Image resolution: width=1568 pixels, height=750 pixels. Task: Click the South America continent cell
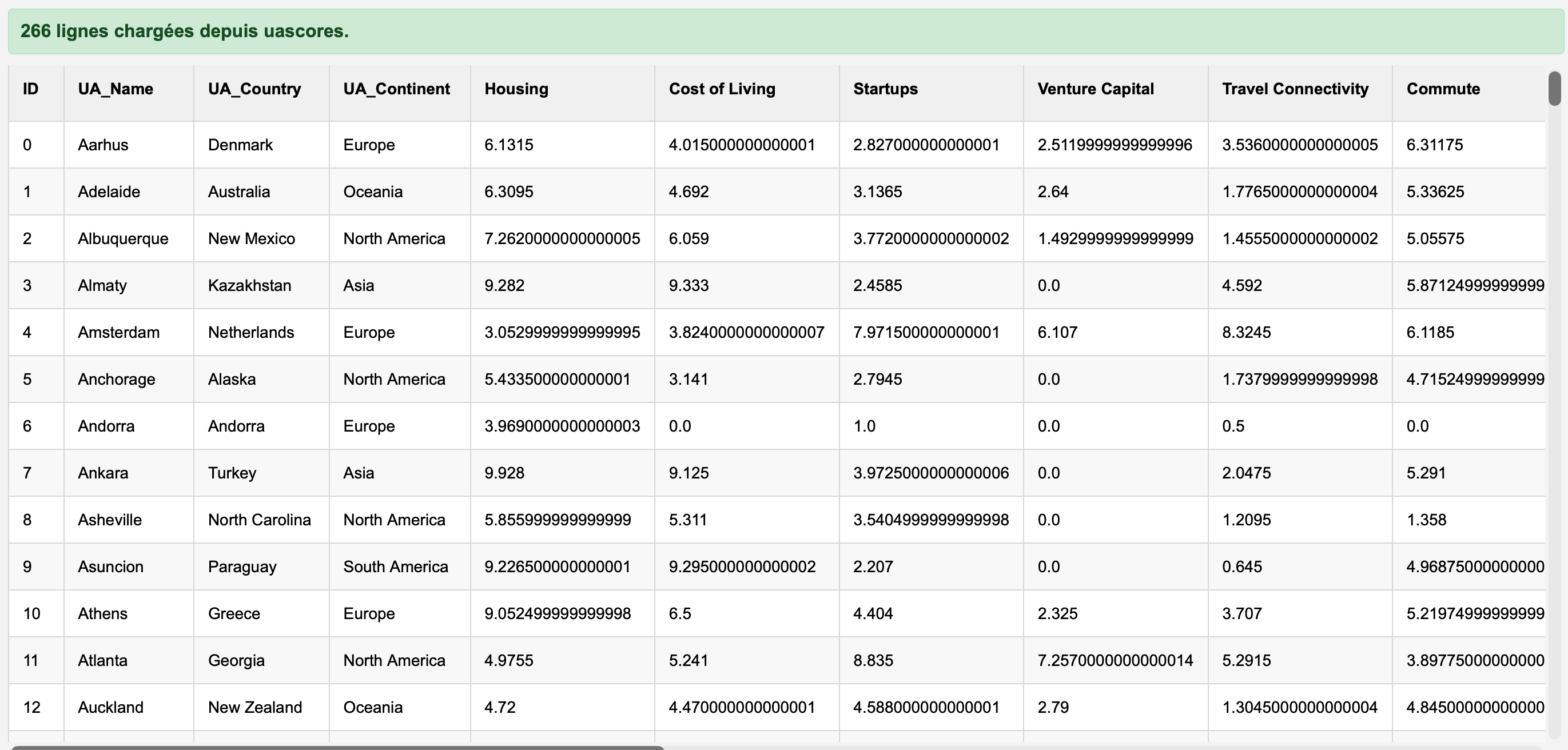click(x=400, y=567)
